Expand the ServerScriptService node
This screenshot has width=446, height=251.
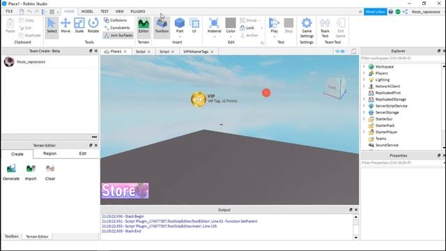[x=364, y=106]
